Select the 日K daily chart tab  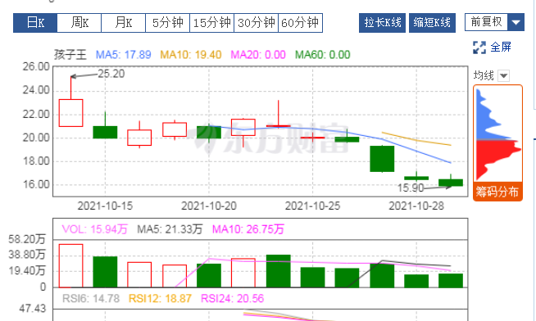point(35,23)
